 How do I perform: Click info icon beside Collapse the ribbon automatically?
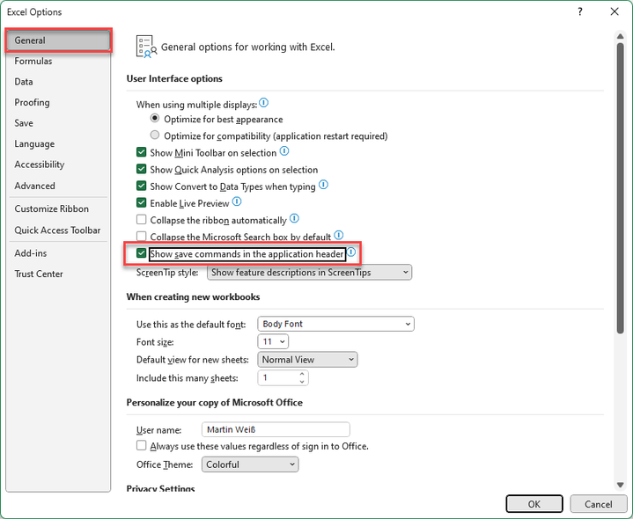(294, 218)
